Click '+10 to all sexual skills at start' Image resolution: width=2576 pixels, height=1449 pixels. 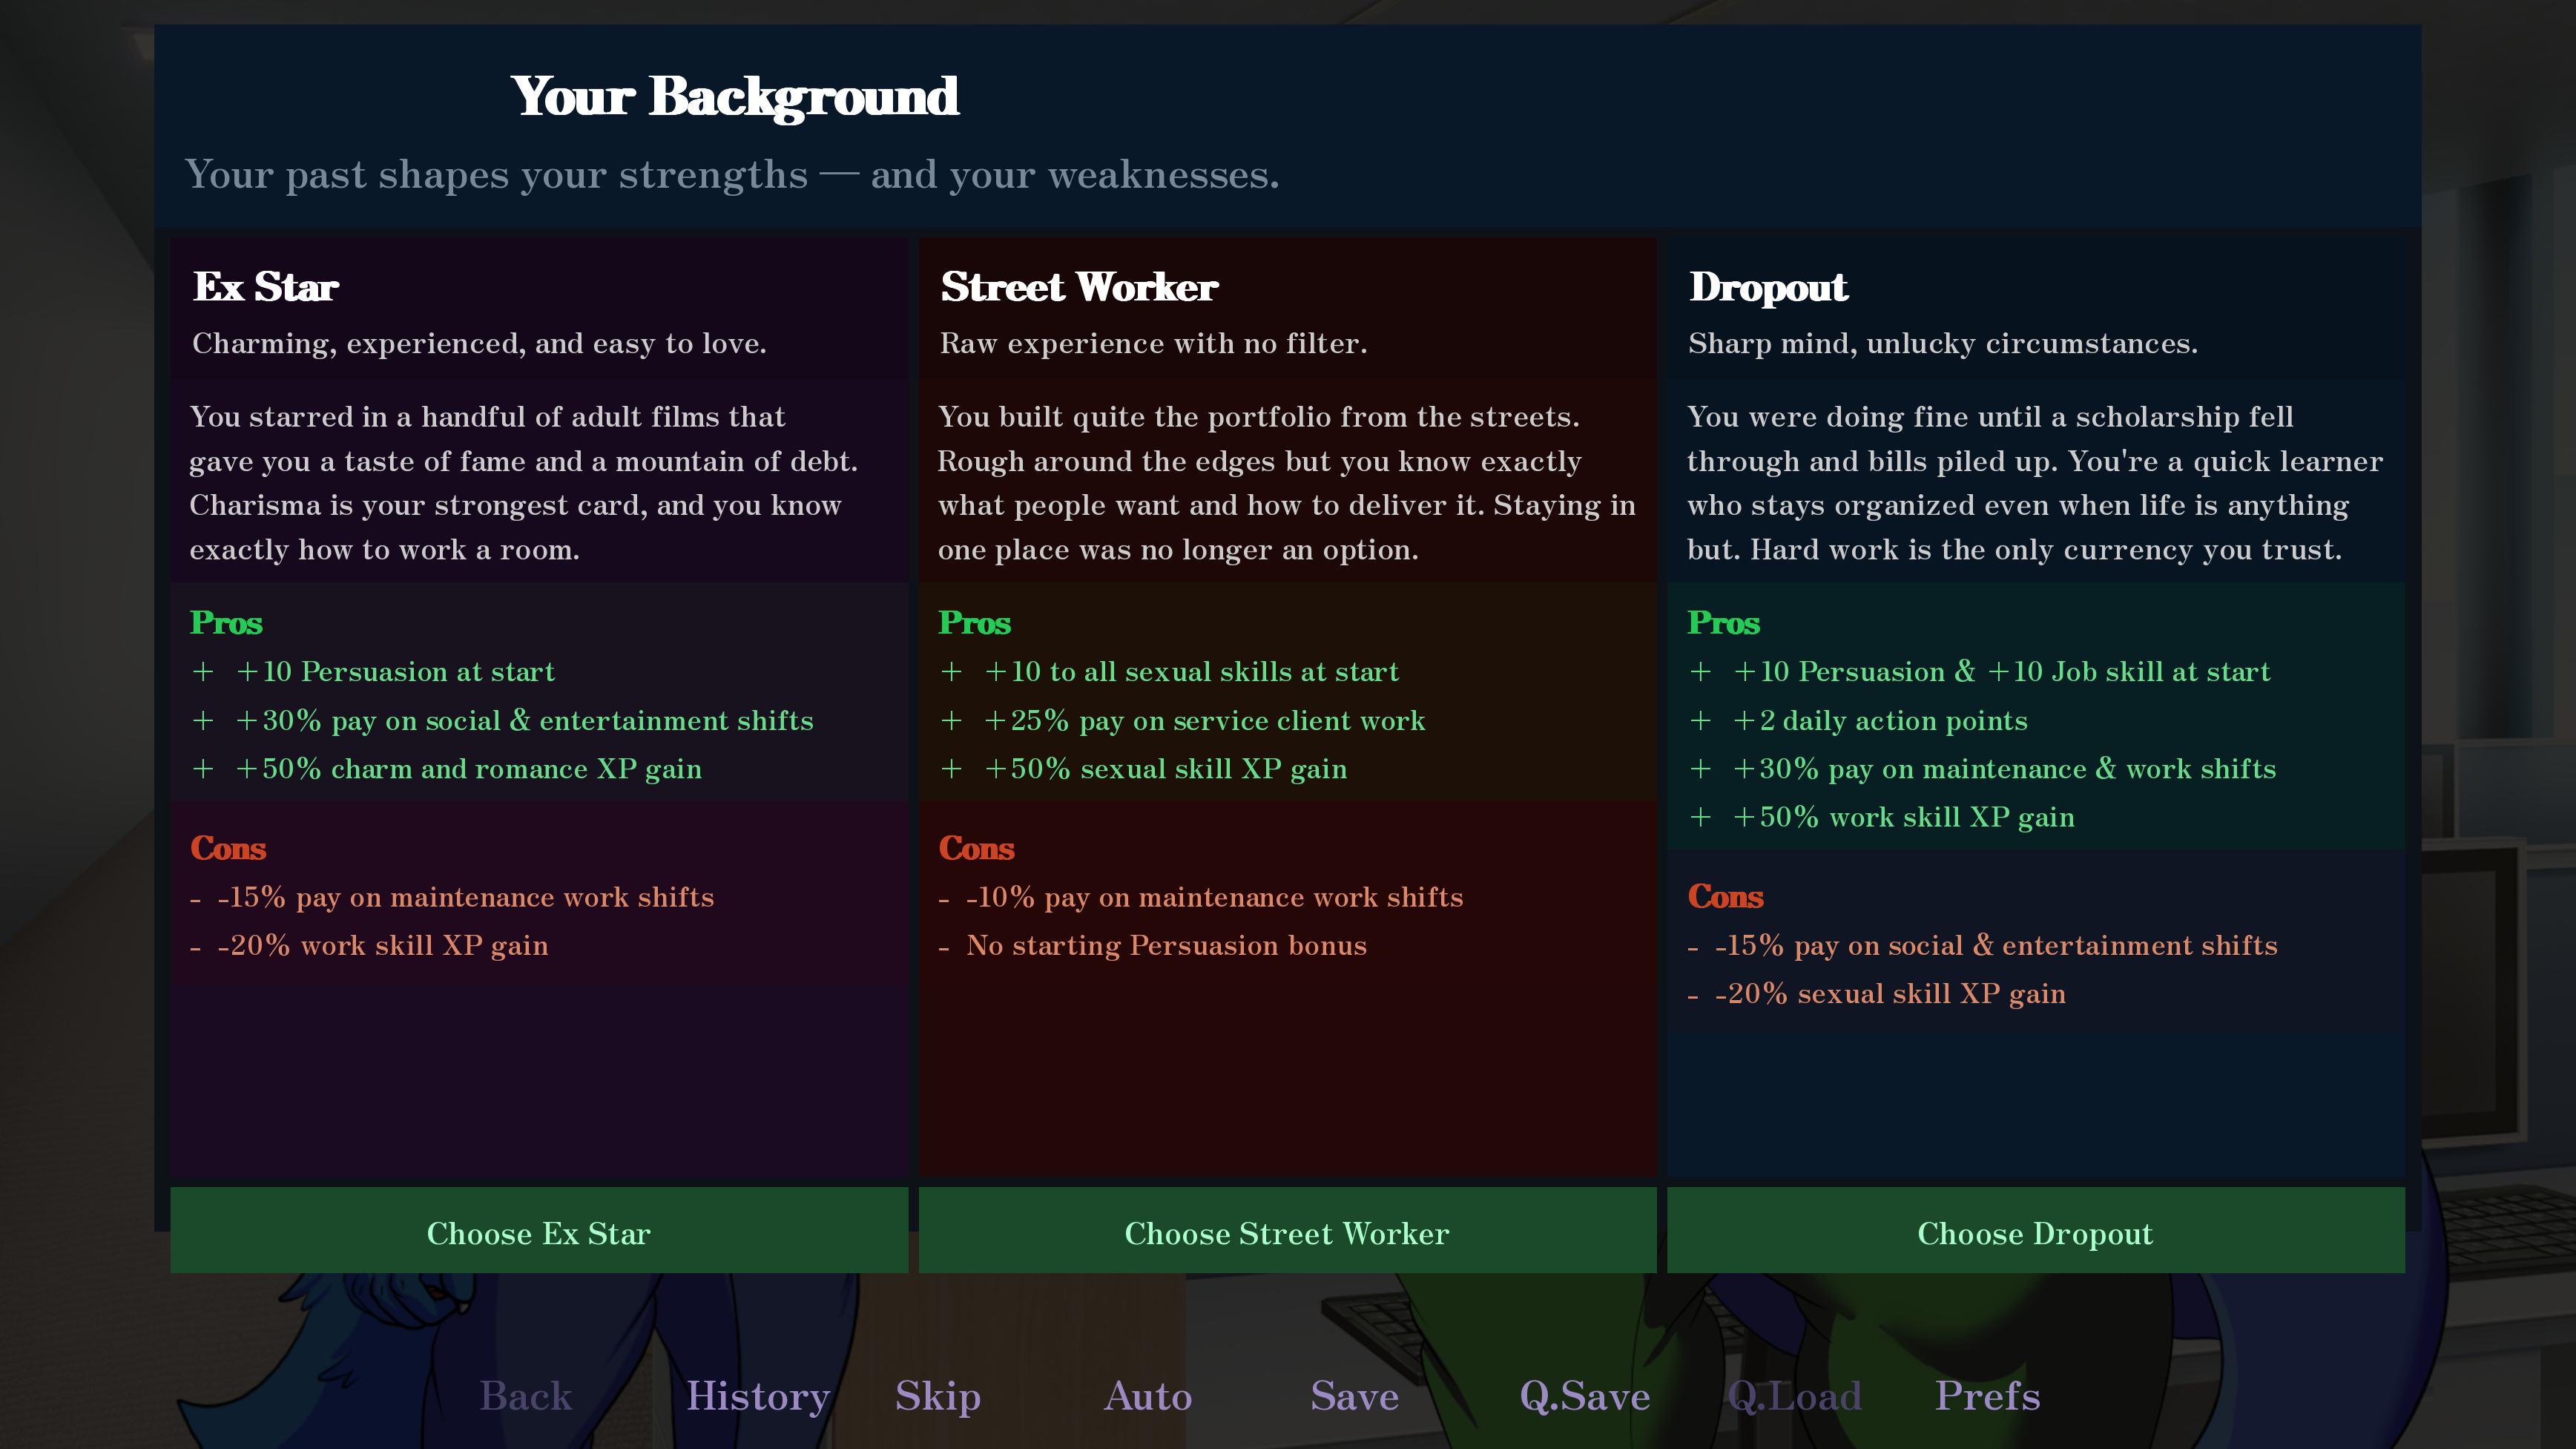[1191, 671]
